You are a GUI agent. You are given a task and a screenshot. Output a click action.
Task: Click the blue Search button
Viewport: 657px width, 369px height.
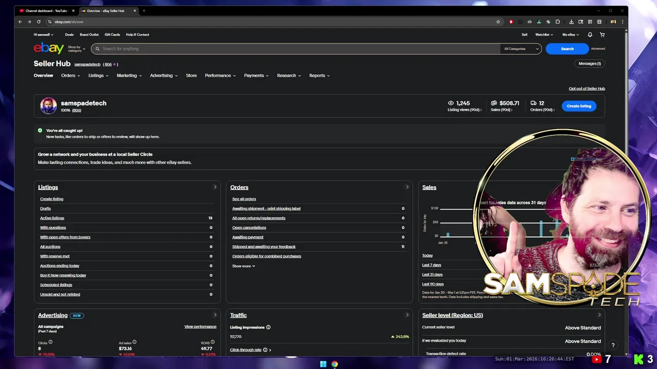[x=567, y=49]
